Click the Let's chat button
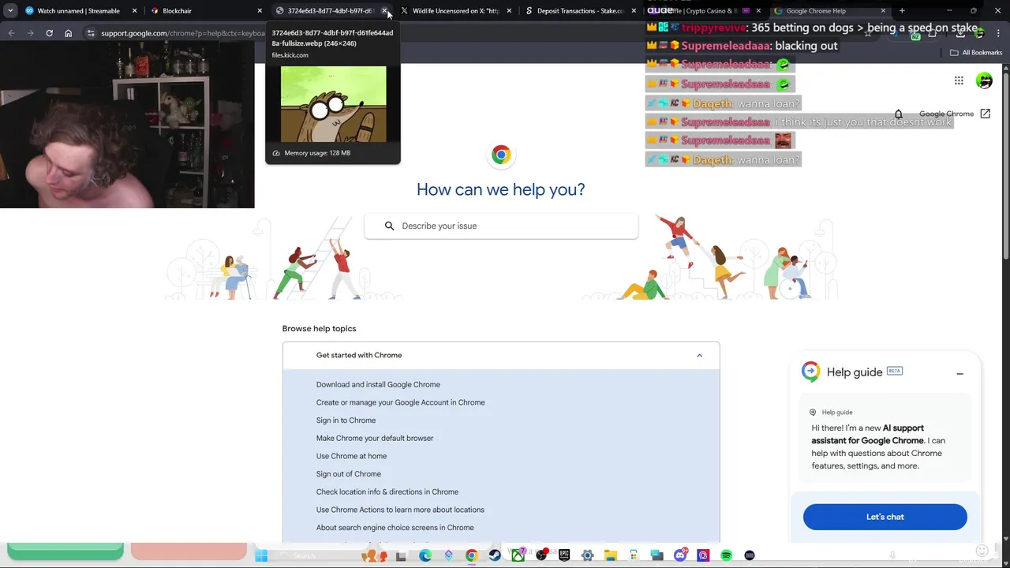The height and width of the screenshot is (568, 1010). [x=885, y=517]
